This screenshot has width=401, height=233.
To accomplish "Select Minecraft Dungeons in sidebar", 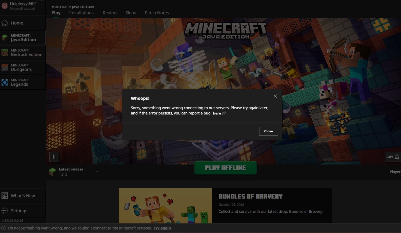I will point(23,68).
